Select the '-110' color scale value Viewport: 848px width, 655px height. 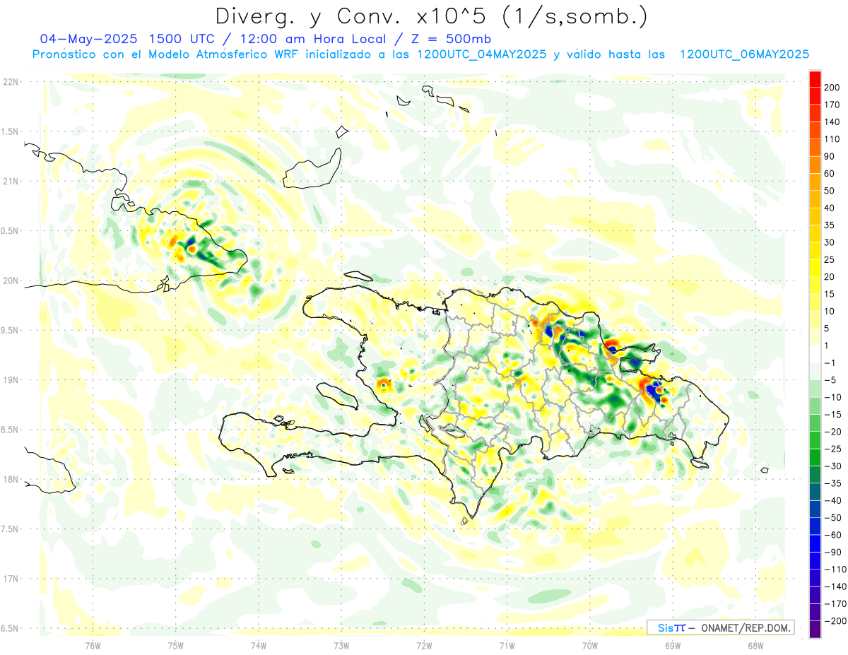[835, 569]
